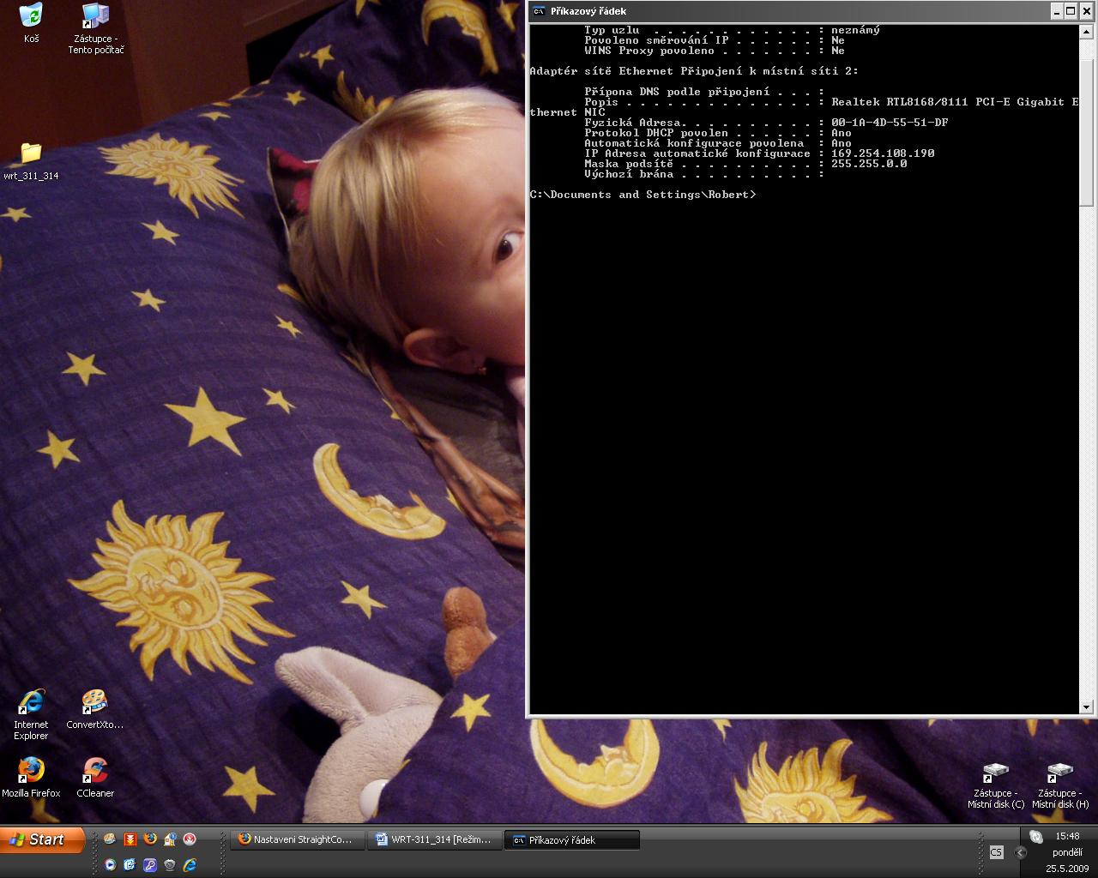Click the subnet mask 255.255.0.0

click(x=869, y=164)
